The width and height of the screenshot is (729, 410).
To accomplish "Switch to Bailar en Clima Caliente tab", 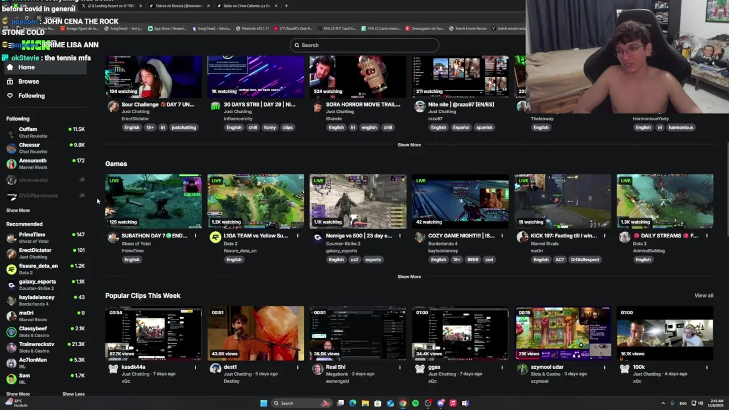I will coord(246,6).
